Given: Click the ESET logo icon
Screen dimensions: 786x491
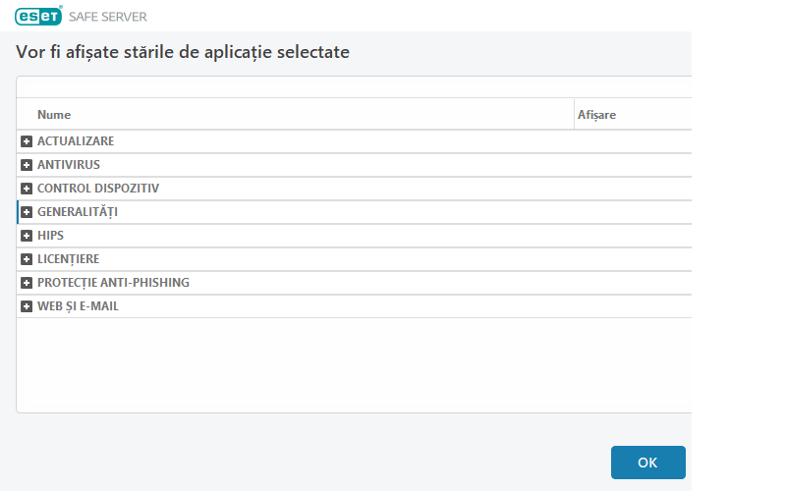Looking at the screenshot, I should [x=38, y=16].
